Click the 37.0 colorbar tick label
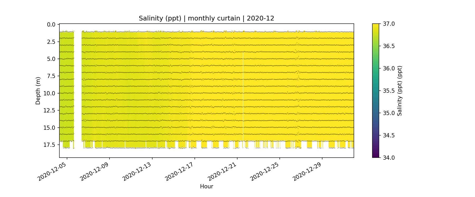 389,24
